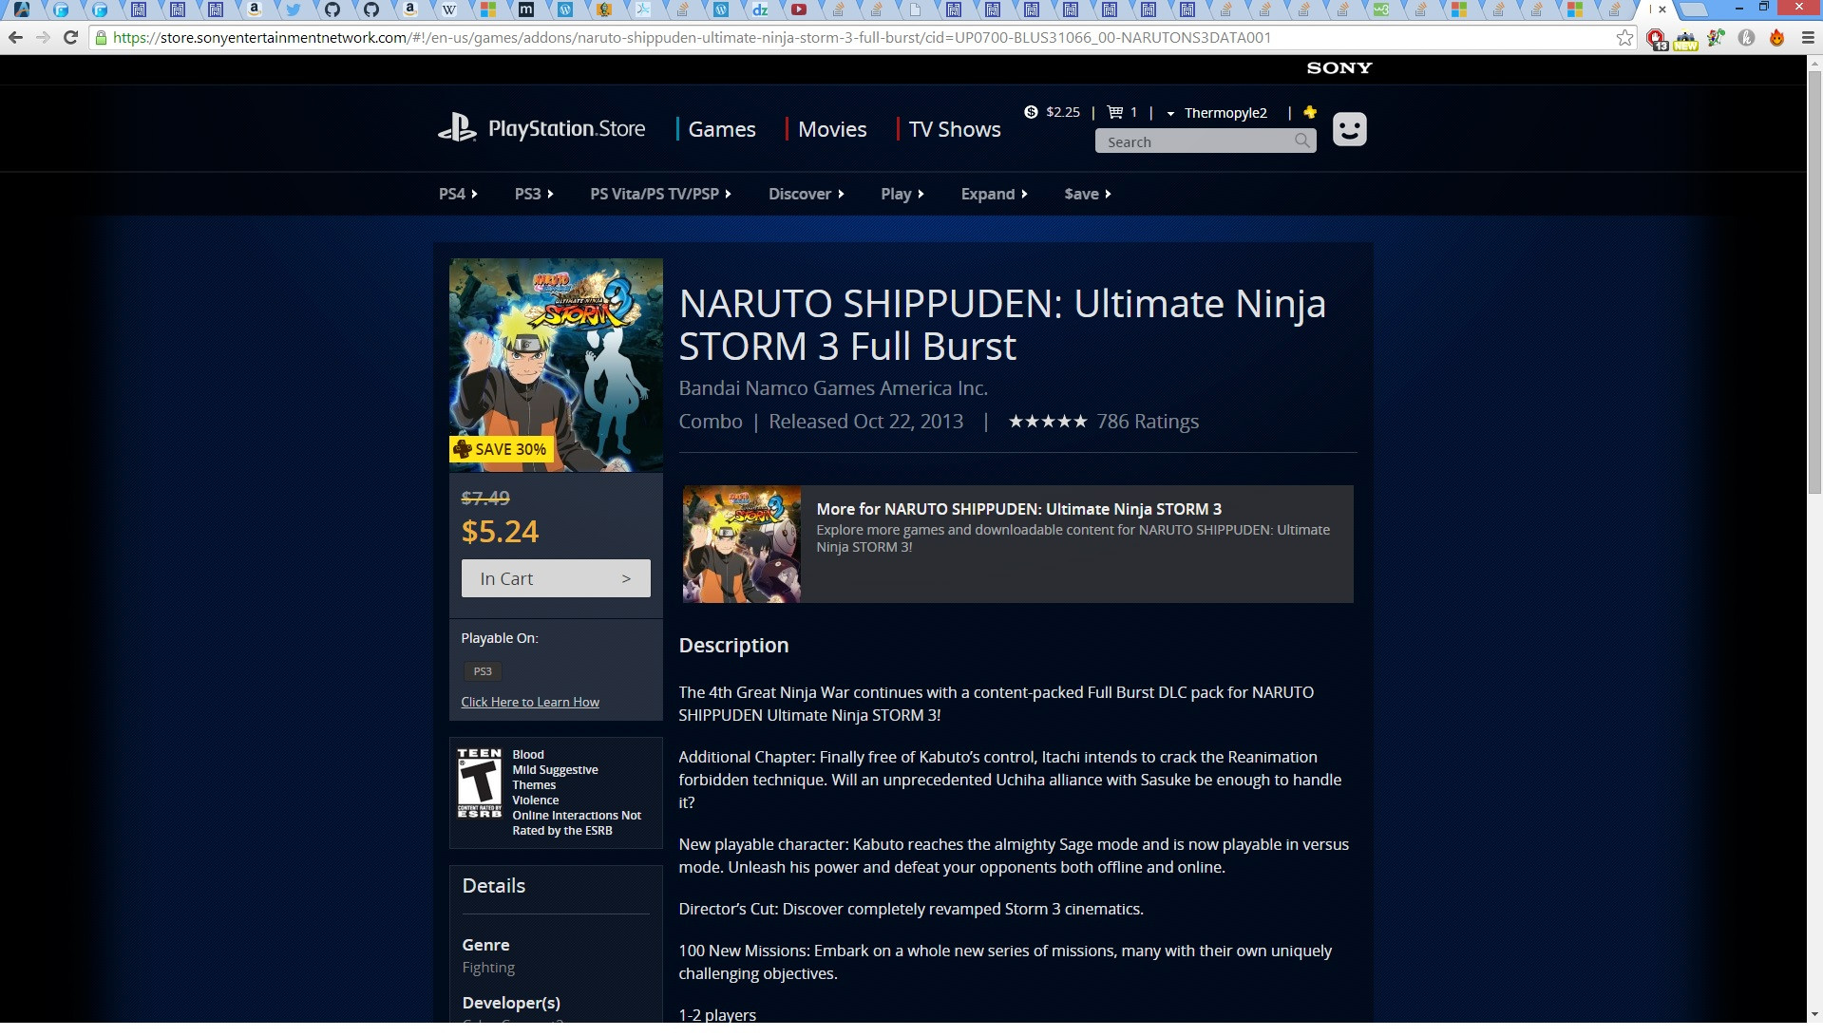Open the Games section
Viewport: 1823px width, 1036px height.
722,129
